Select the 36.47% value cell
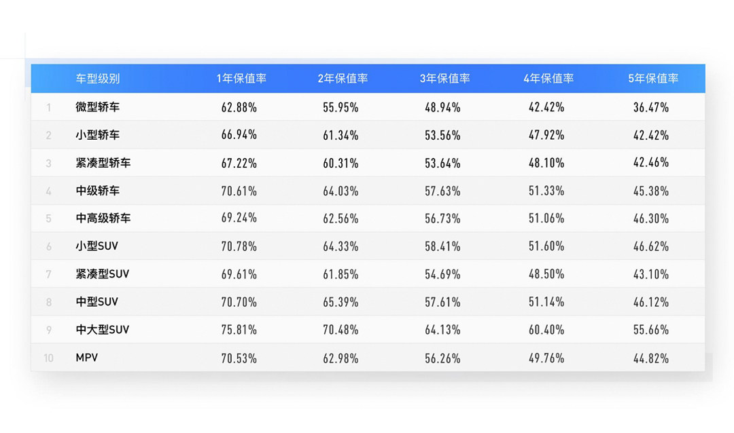 pos(651,107)
